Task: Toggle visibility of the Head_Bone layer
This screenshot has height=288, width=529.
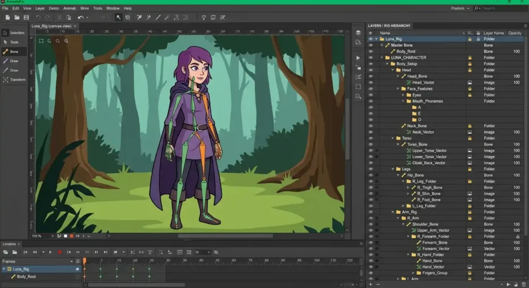Action: [370, 76]
